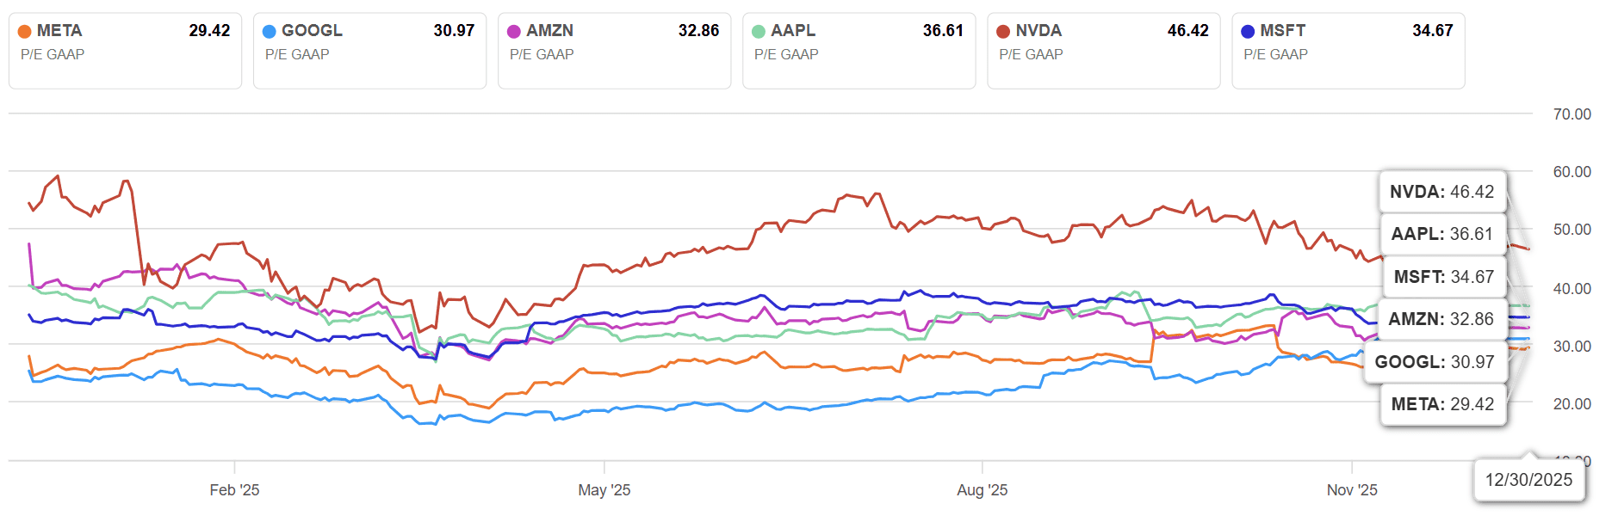Click the MSFT: 34.67 chart tooltip
The image size is (1618, 516).
coord(1442,277)
